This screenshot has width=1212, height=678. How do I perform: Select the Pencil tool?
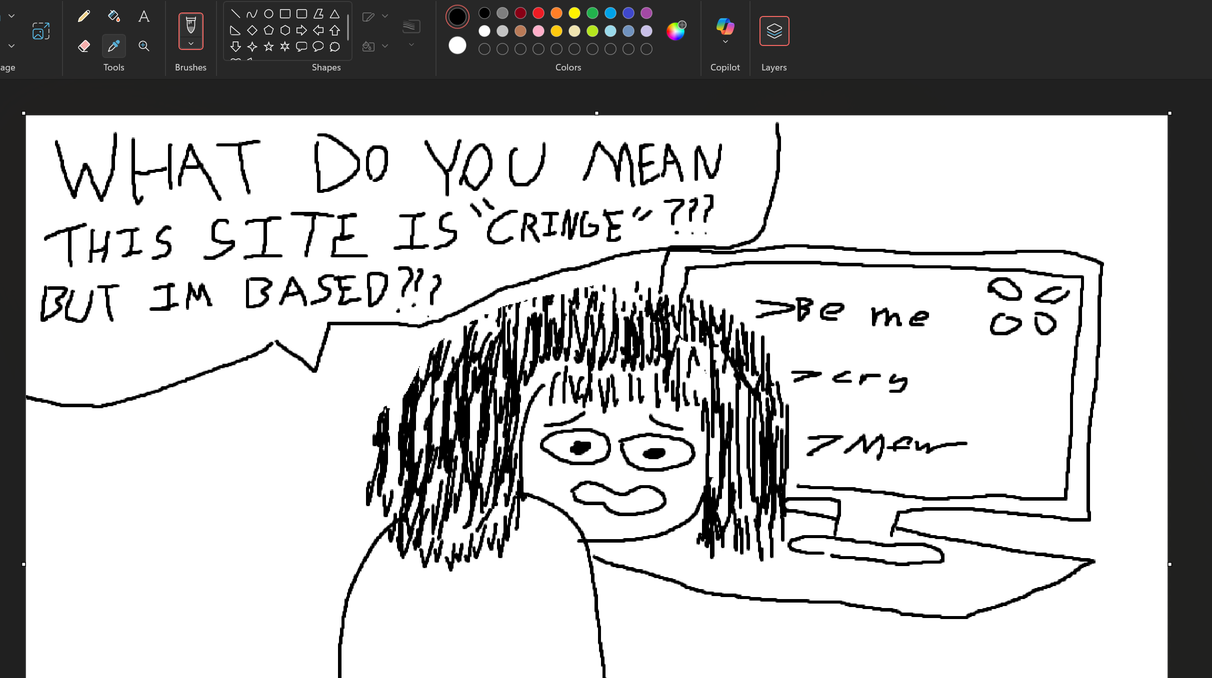(83, 16)
